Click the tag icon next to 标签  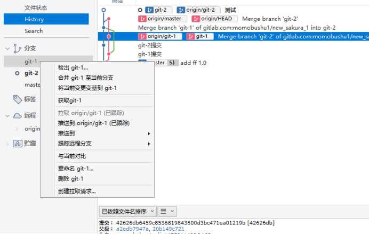pos(17,99)
